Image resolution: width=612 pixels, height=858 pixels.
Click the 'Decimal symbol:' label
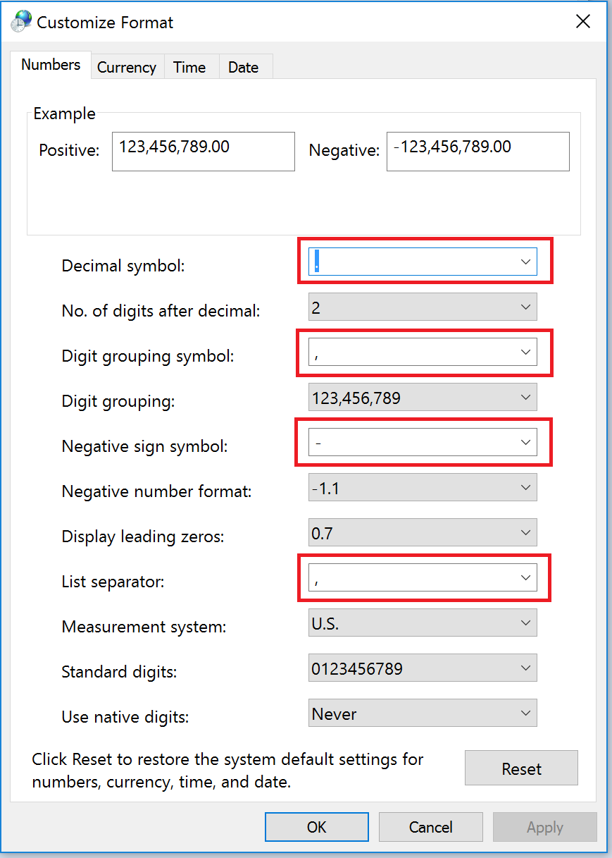tap(123, 266)
